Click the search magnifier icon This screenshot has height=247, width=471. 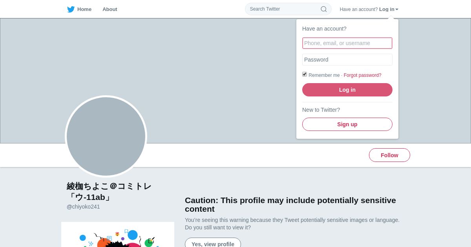pyautogui.click(x=323, y=9)
